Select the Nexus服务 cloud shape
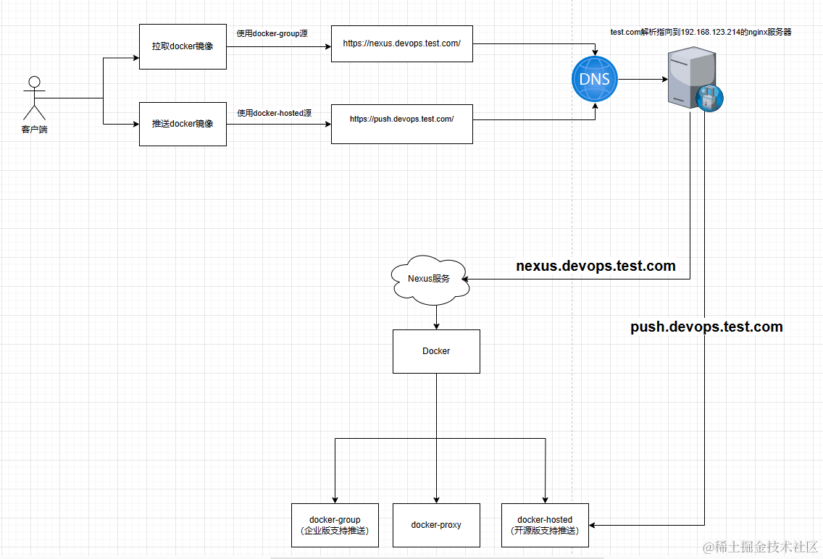This screenshot has width=823, height=559. (430, 280)
